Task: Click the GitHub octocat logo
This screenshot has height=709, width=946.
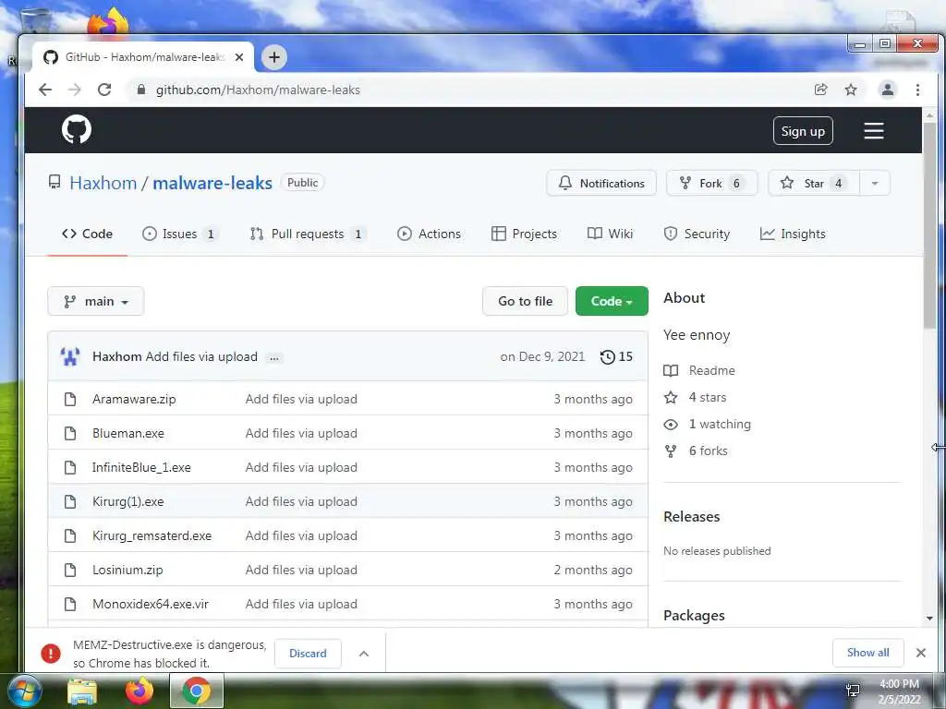Action: click(77, 129)
